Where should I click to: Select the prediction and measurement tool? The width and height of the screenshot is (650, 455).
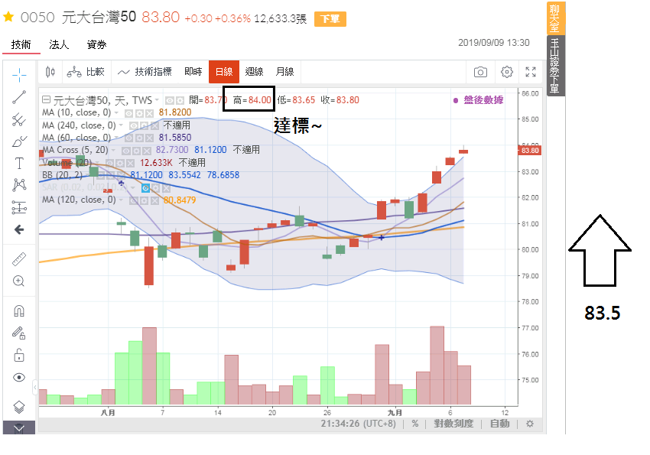click(x=19, y=207)
